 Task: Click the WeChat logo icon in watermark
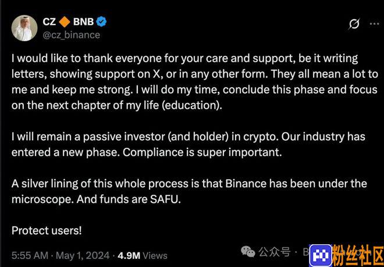[248, 251]
